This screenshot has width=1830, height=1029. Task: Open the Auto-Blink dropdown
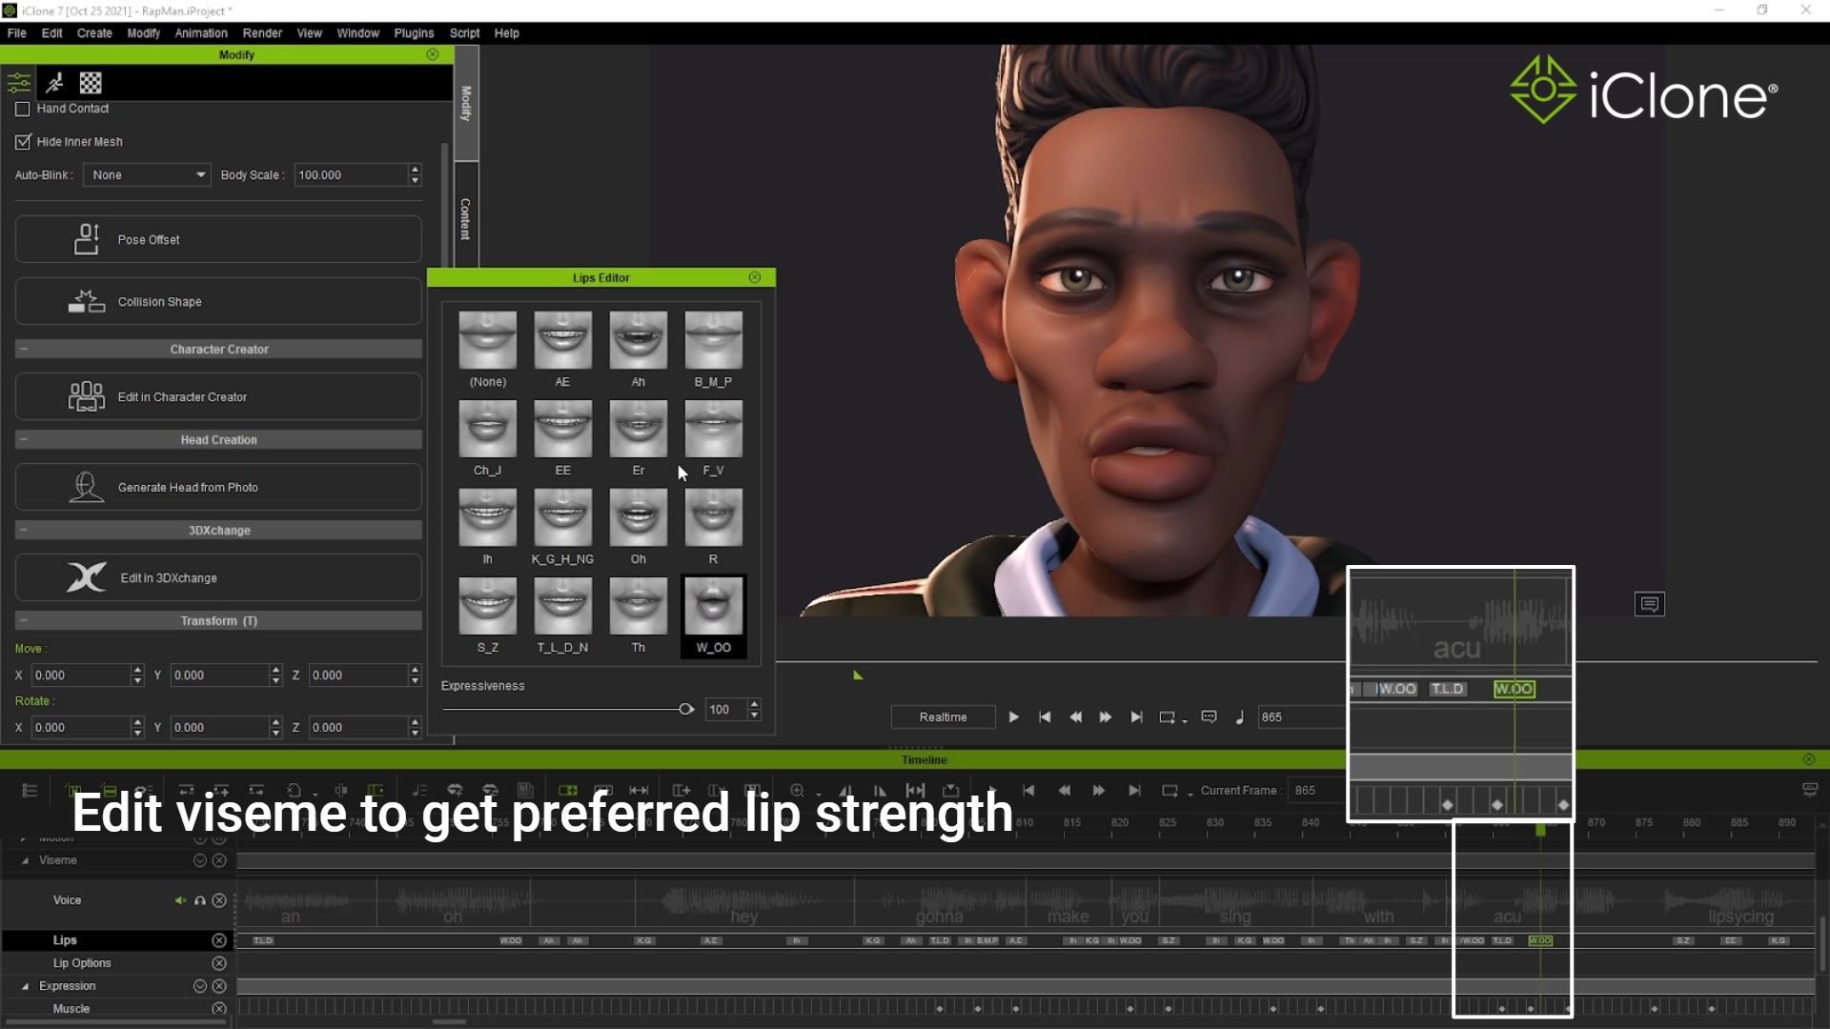(x=147, y=175)
